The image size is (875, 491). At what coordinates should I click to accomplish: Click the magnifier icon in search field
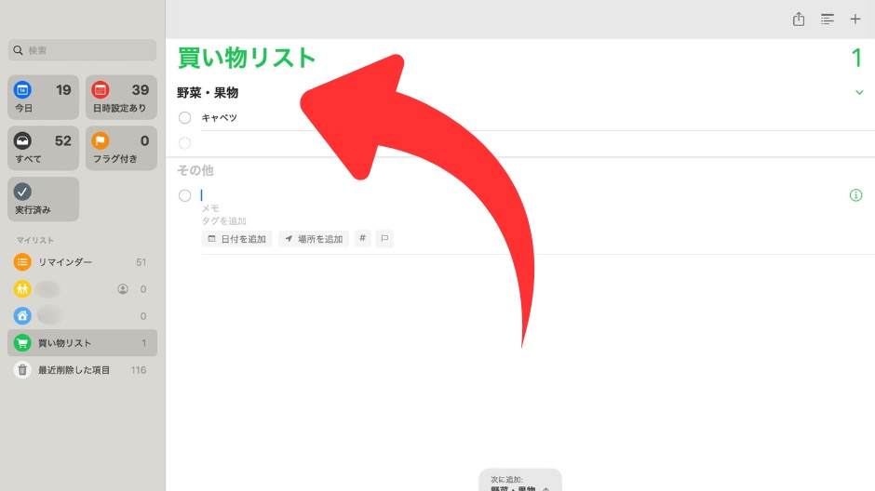[19, 50]
